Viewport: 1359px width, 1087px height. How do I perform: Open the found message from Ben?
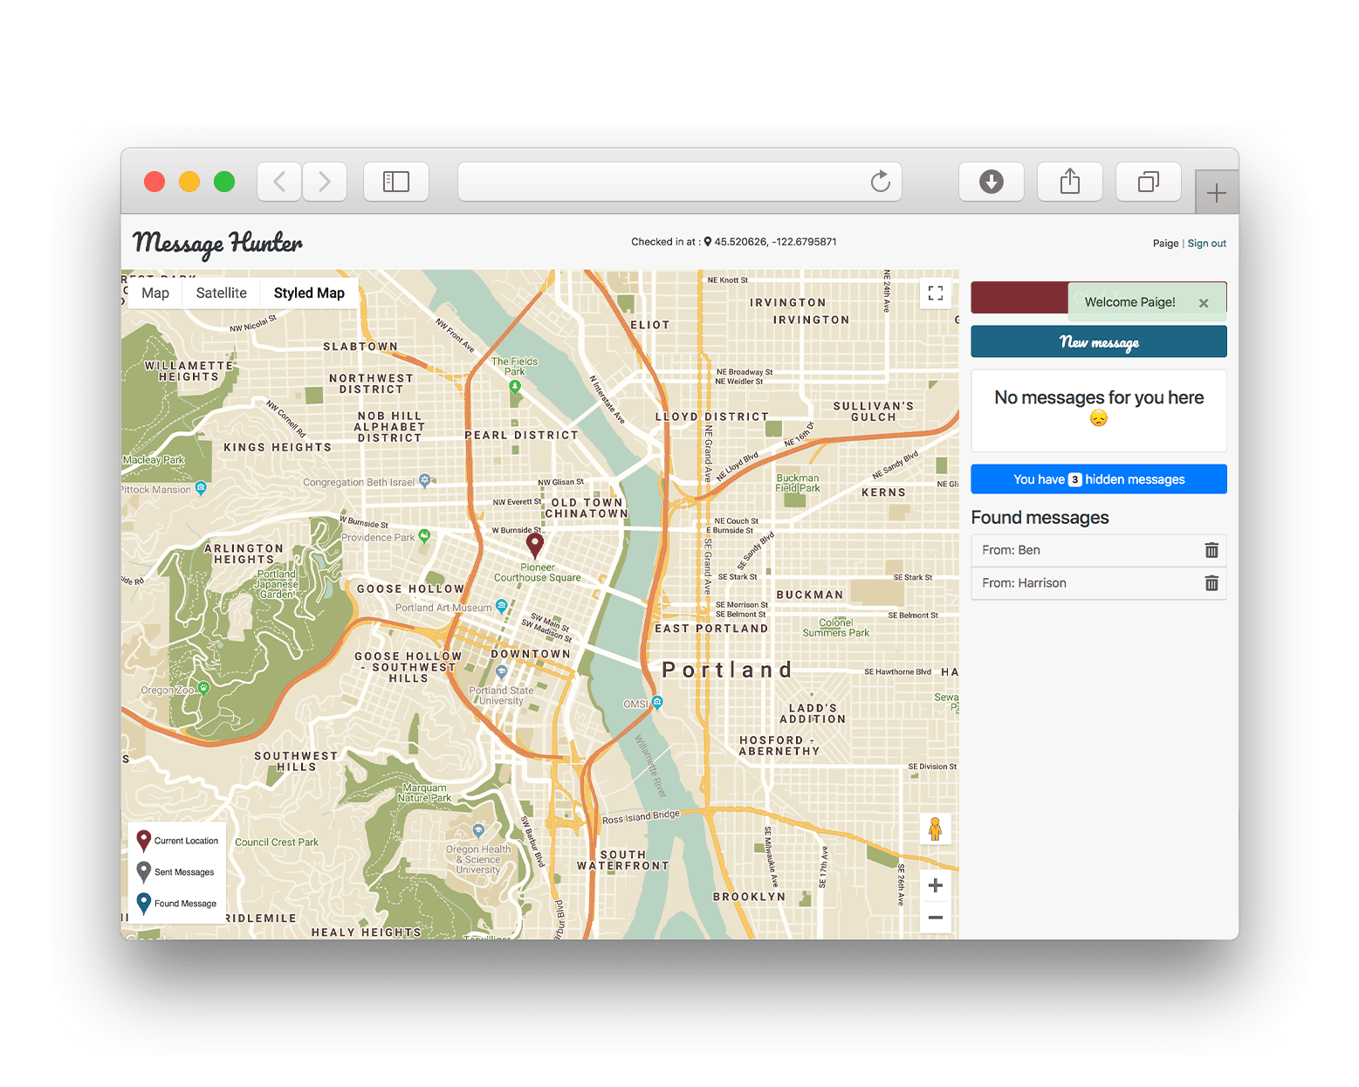click(1099, 550)
